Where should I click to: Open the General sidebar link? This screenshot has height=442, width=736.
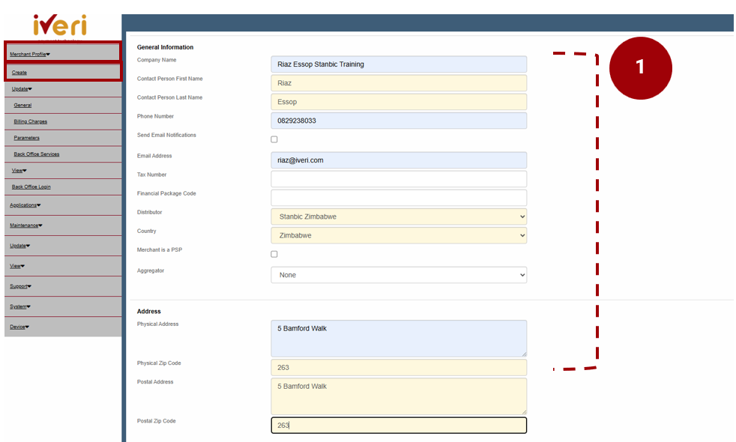pos(22,106)
